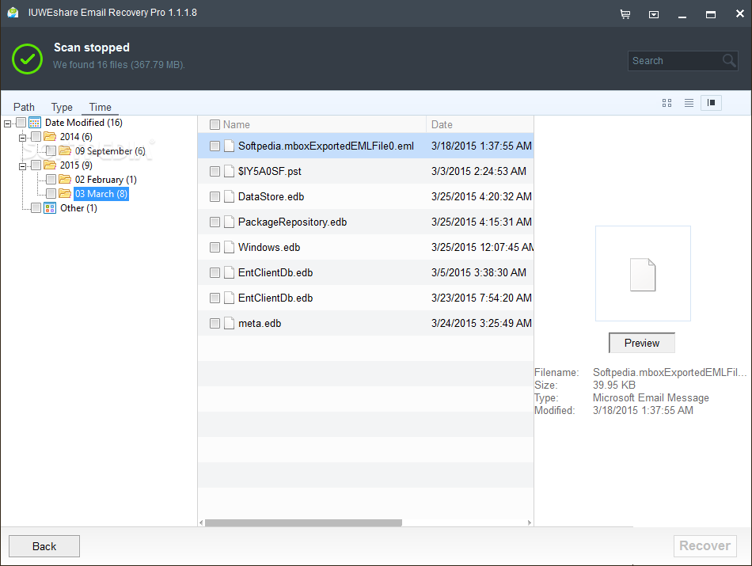Switch to the Time tab
The image size is (752, 566).
pyautogui.click(x=101, y=107)
